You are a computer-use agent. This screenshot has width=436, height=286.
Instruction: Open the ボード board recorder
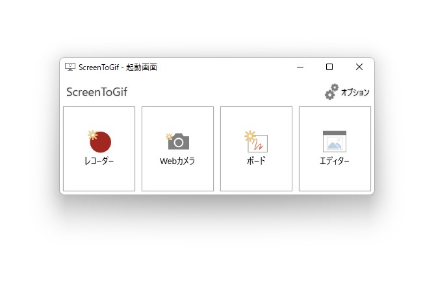click(256, 149)
